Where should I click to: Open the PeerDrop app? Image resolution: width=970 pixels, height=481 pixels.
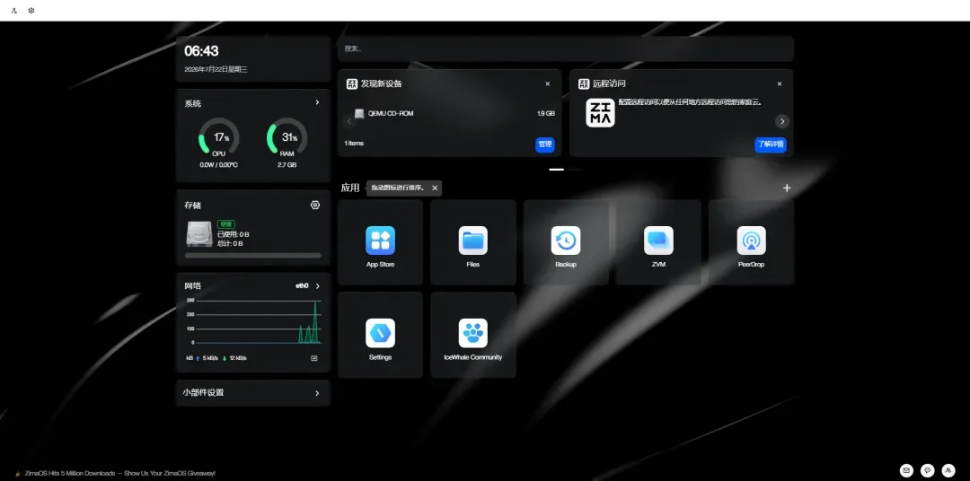(751, 242)
